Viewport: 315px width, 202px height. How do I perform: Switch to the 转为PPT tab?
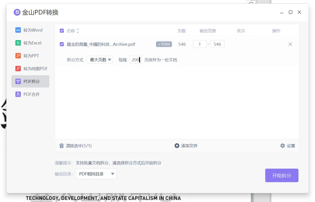pos(30,56)
